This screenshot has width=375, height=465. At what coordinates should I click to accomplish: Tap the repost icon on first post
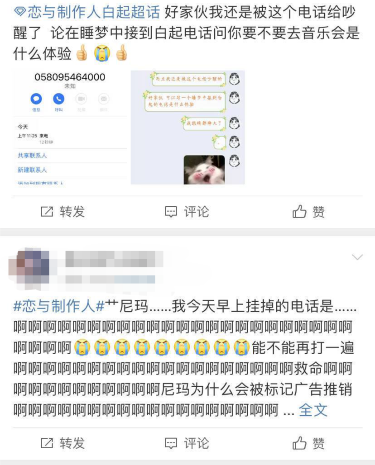[x=47, y=212]
